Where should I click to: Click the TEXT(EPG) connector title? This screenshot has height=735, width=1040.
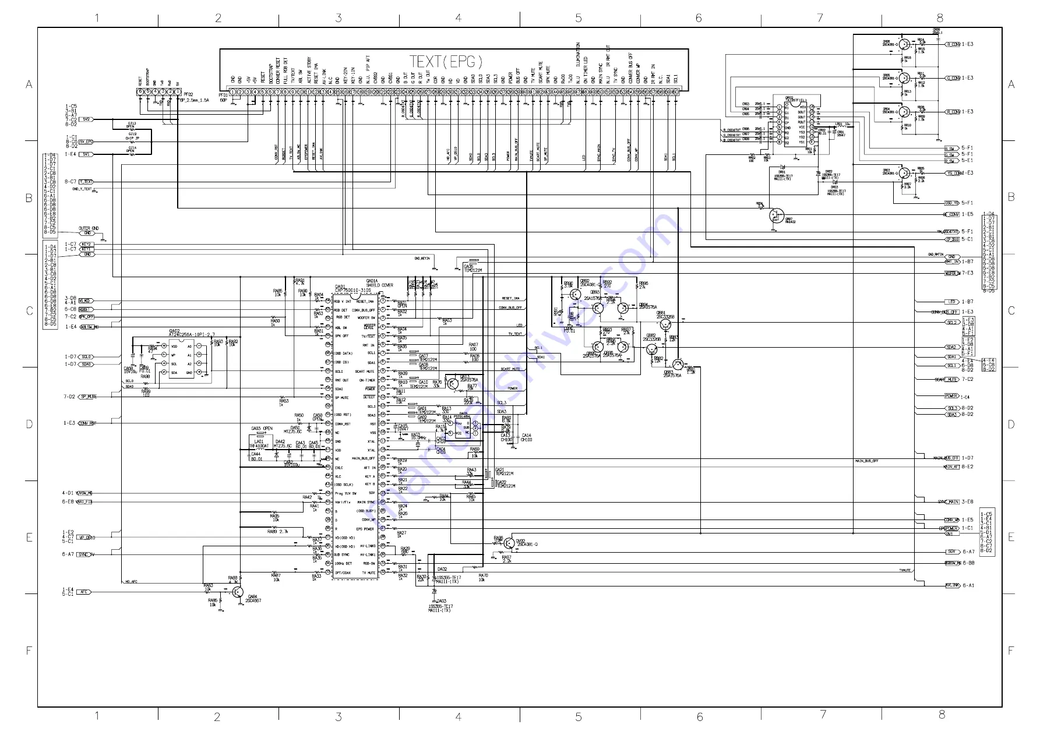pos(446,61)
